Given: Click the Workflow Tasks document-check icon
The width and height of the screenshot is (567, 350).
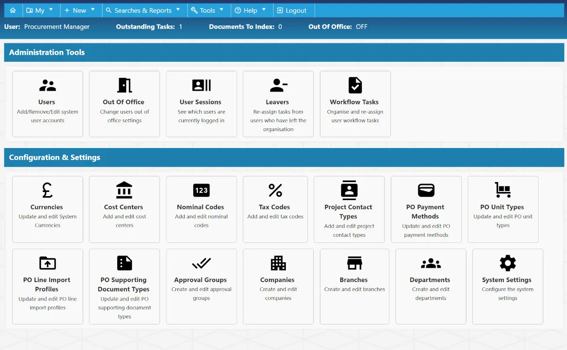Looking at the screenshot, I should coord(355,85).
